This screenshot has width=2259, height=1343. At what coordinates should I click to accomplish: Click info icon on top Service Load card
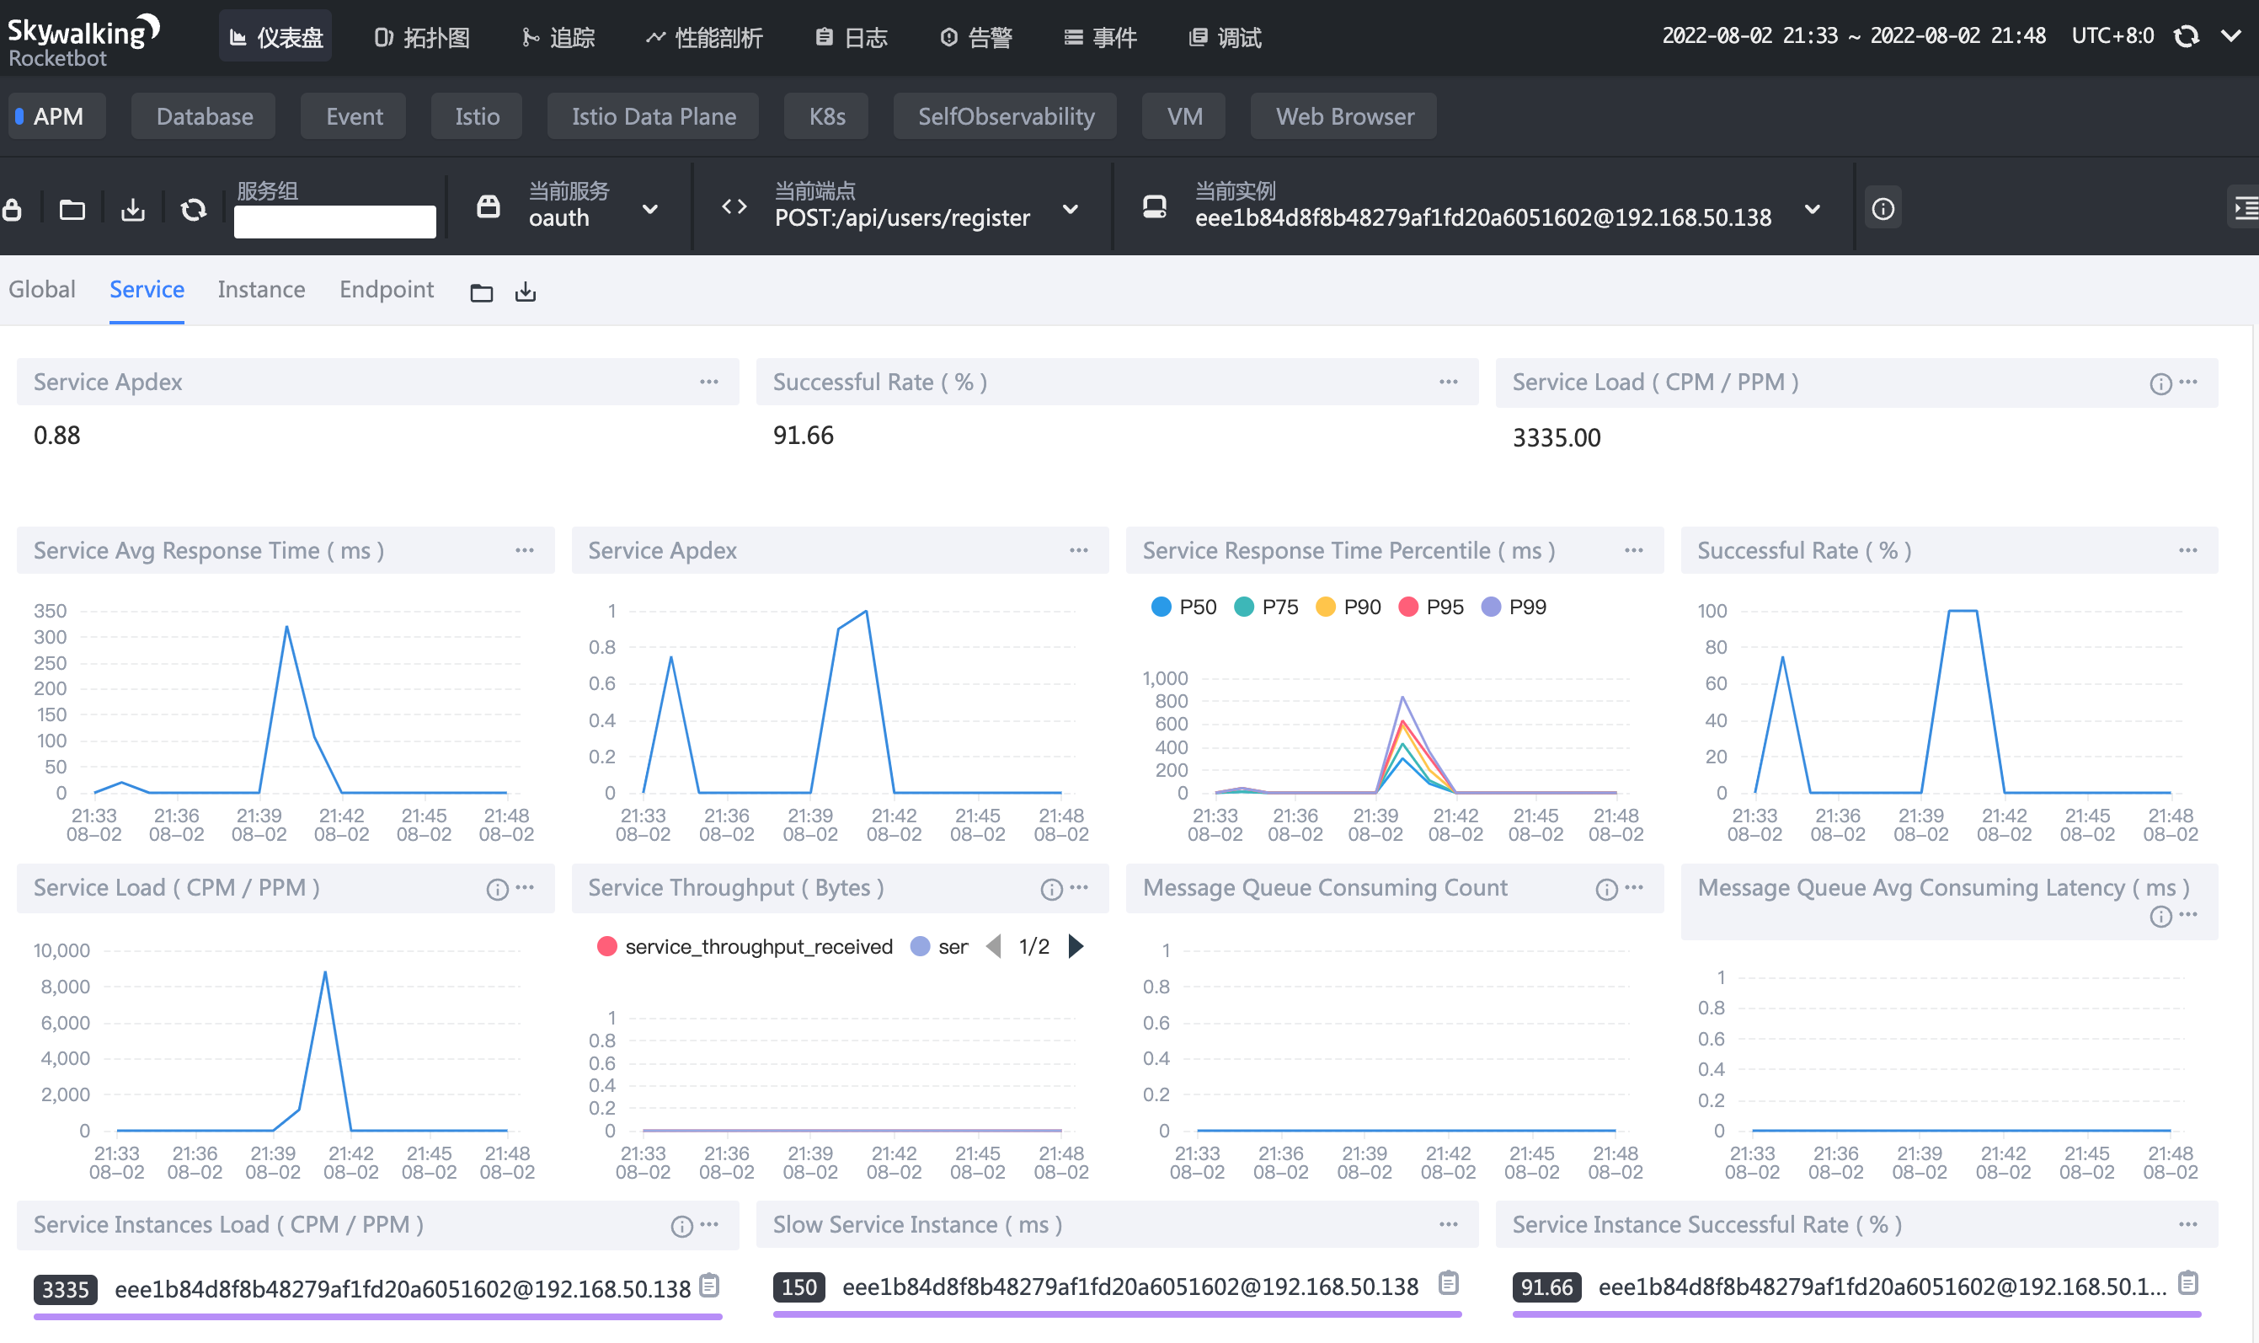2160,383
